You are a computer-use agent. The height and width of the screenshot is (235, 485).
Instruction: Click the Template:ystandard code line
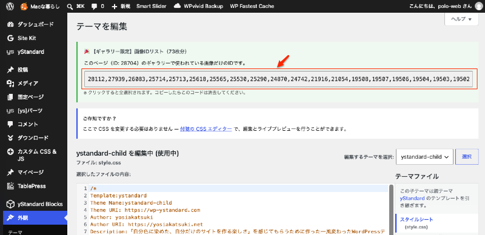pos(118,196)
